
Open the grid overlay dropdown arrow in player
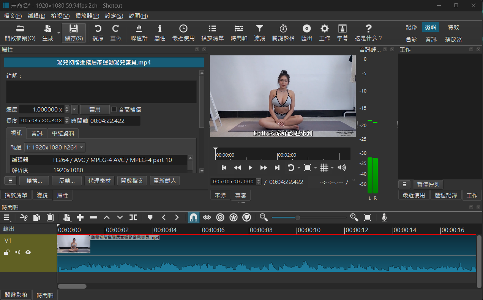[x=332, y=168]
